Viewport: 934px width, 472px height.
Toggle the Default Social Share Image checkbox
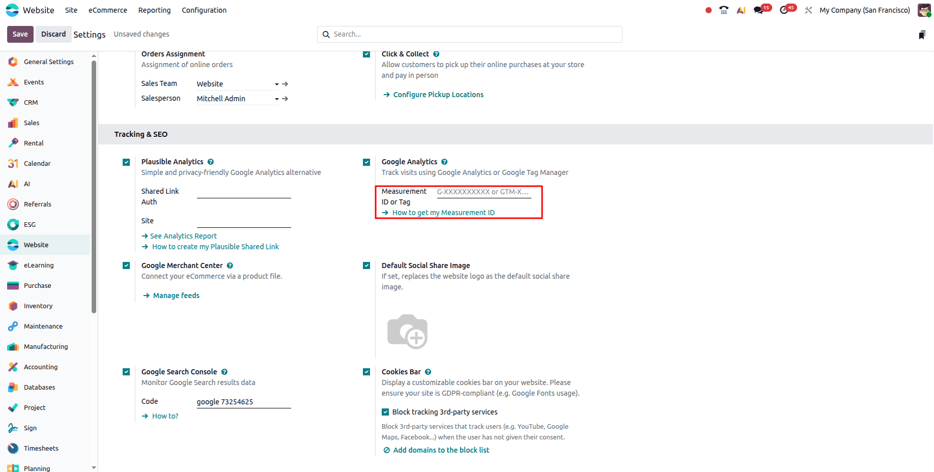(366, 265)
